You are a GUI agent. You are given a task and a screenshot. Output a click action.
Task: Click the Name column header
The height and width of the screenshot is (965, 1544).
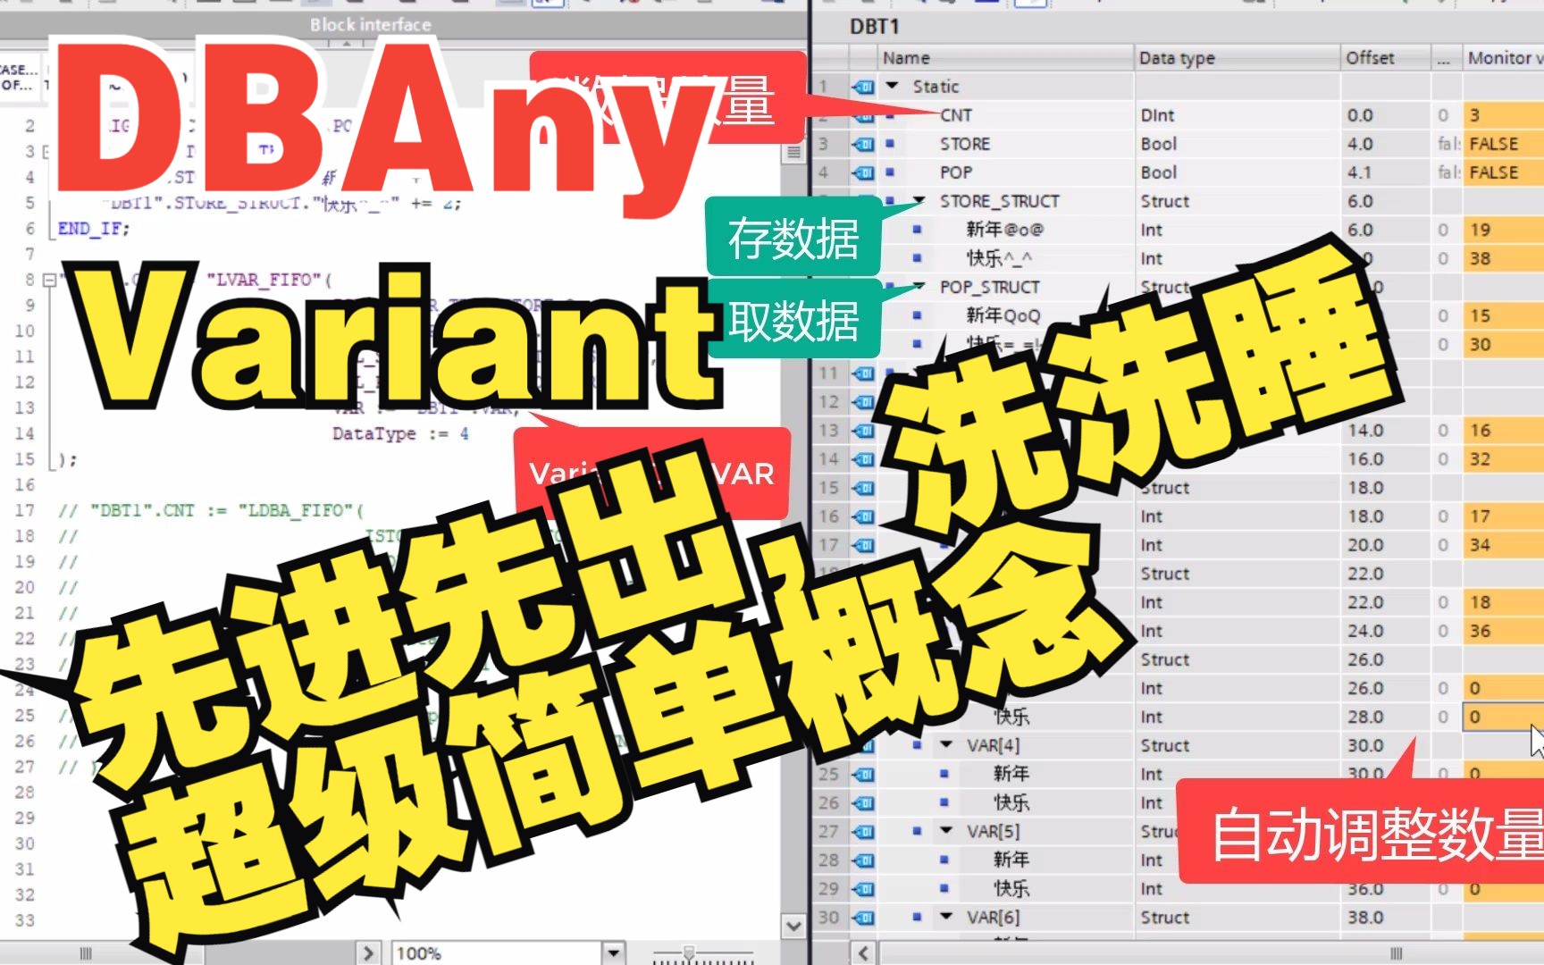(x=1006, y=58)
